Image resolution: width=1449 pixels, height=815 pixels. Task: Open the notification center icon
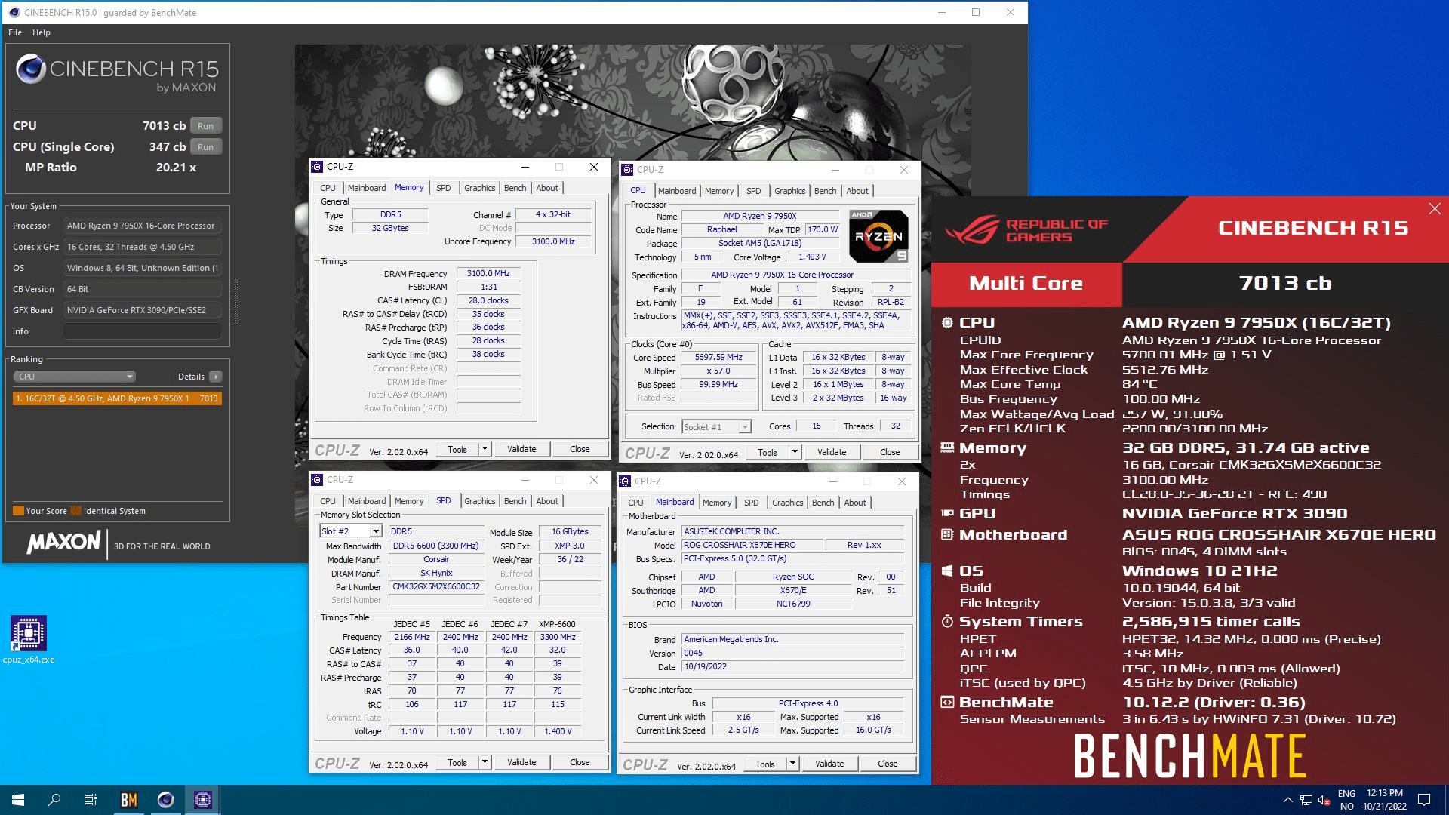pyautogui.click(x=1424, y=800)
